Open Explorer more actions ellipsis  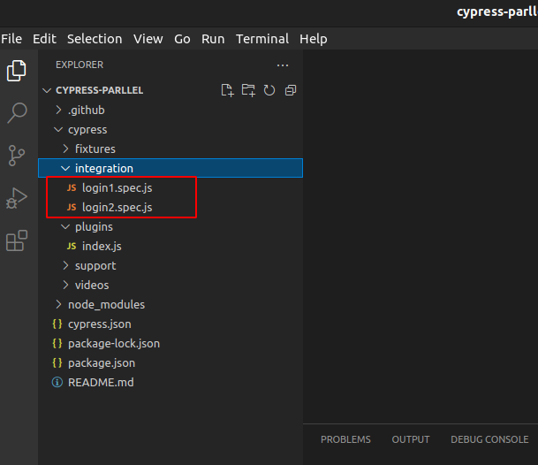[x=283, y=65]
